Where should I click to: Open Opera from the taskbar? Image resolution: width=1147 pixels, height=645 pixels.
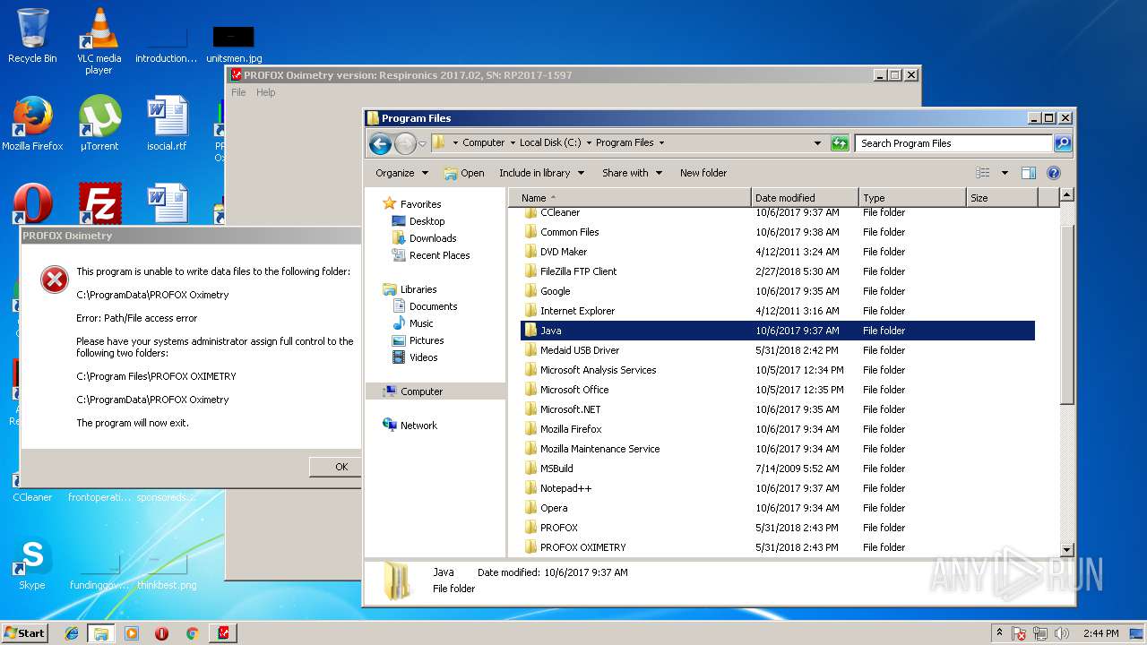point(161,633)
